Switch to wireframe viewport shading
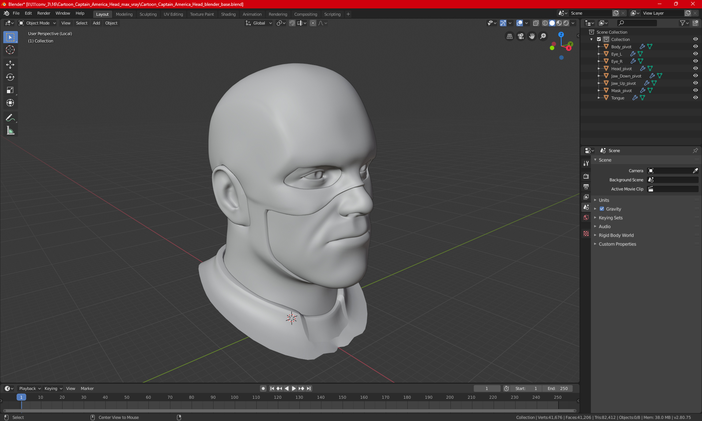Image resolution: width=702 pixels, height=421 pixels. pyautogui.click(x=545, y=23)
